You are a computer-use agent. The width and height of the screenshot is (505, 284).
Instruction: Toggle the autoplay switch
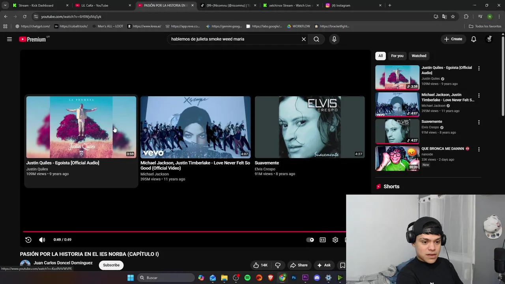point(310,240)
